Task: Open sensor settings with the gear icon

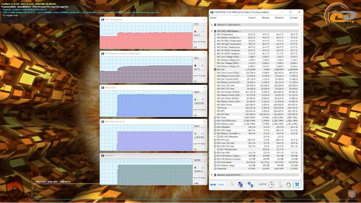Action: [288, 184]
